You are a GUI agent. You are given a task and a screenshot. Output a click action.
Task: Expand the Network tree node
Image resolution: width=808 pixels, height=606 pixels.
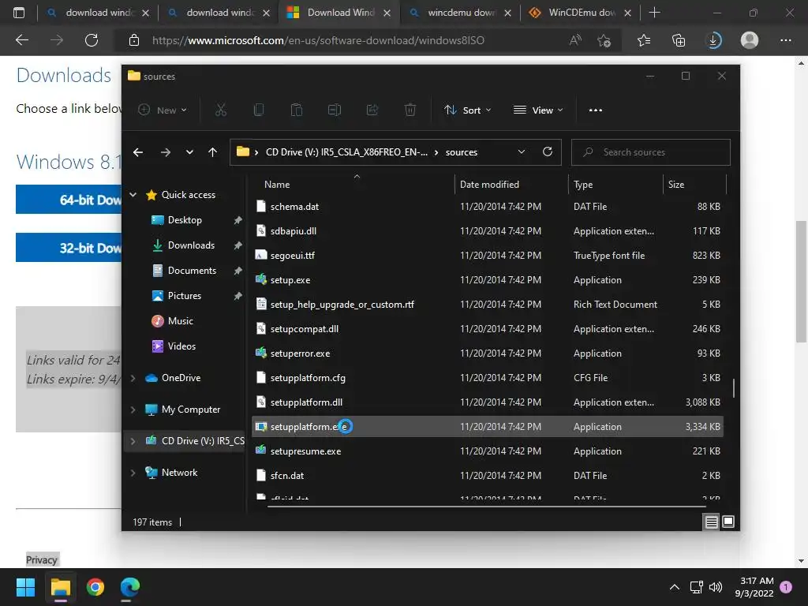133,473
